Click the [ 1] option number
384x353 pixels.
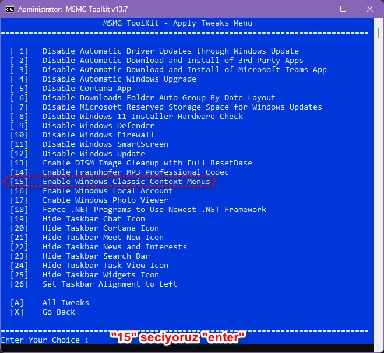click(x=19, y=51)
